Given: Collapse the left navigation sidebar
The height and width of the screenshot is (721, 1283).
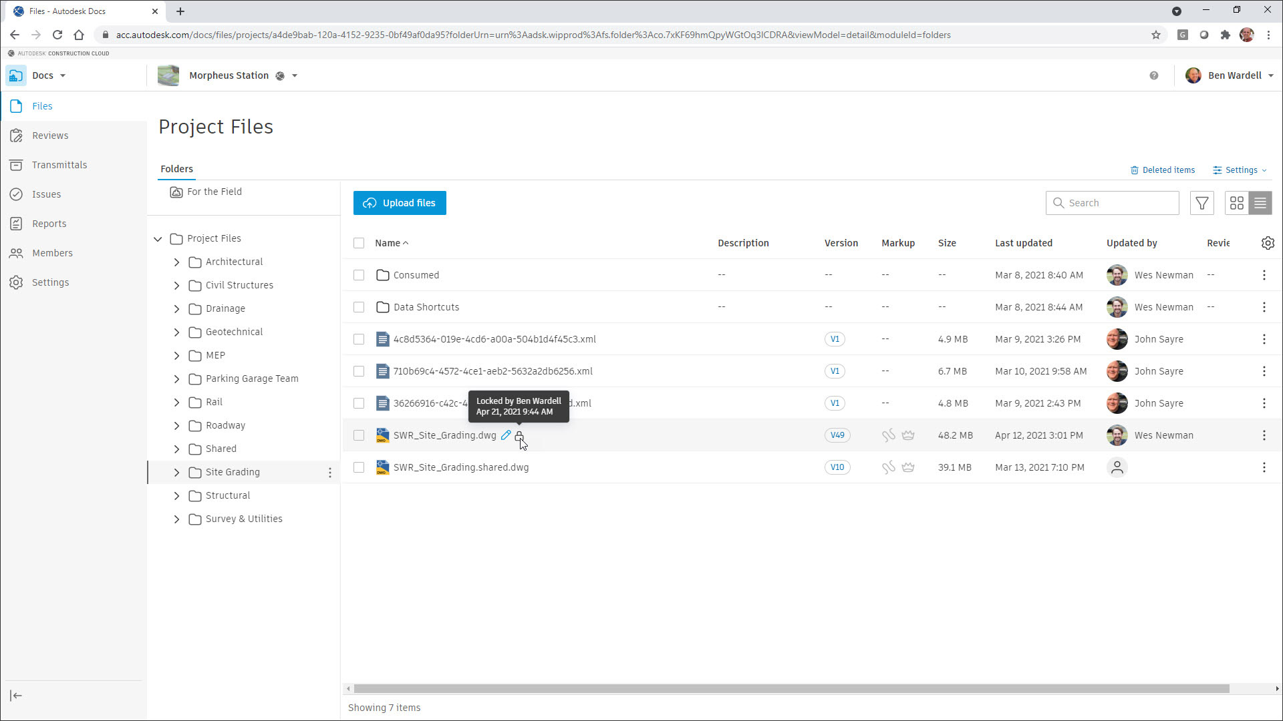Looking at the screenshot, I should coord(16,696).
